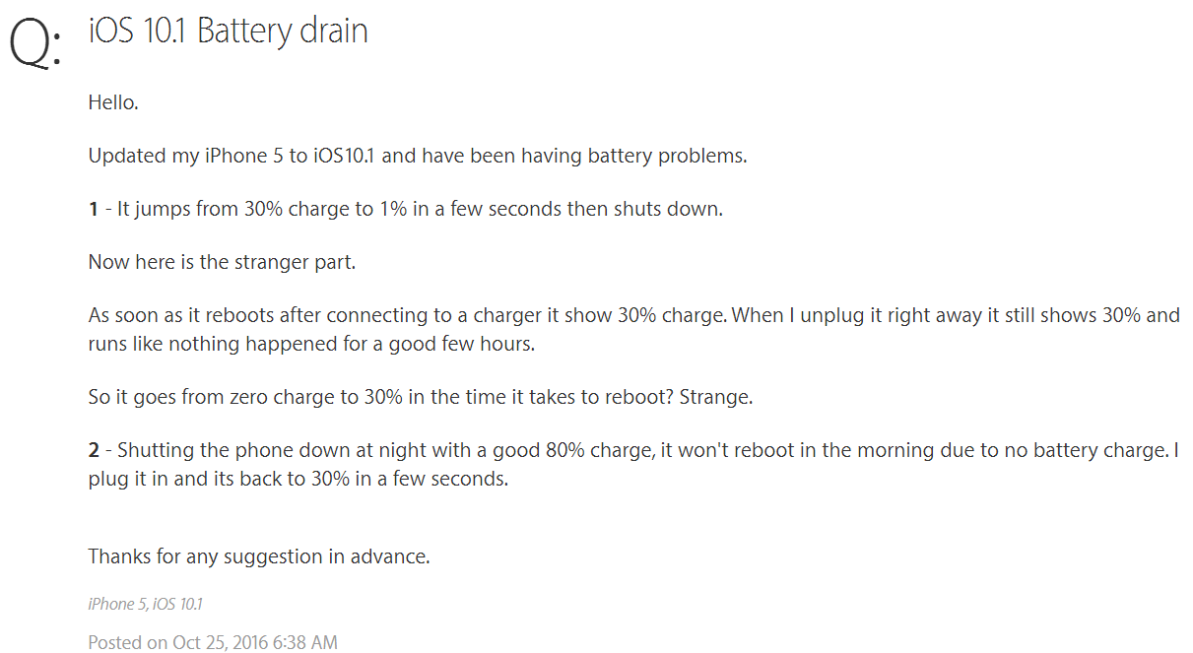
Task: Select the bold number 1 marker
Action: (94, 209)
